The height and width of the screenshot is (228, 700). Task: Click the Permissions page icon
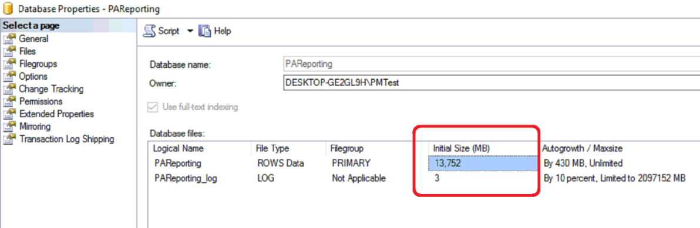click(x=9, y=101)
